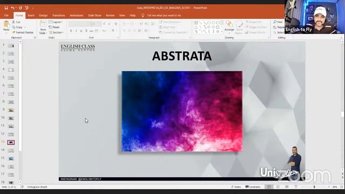Select the Triangle shape in gallery
345x194 pixels.
pyautogui.click(x=196, y=27)
